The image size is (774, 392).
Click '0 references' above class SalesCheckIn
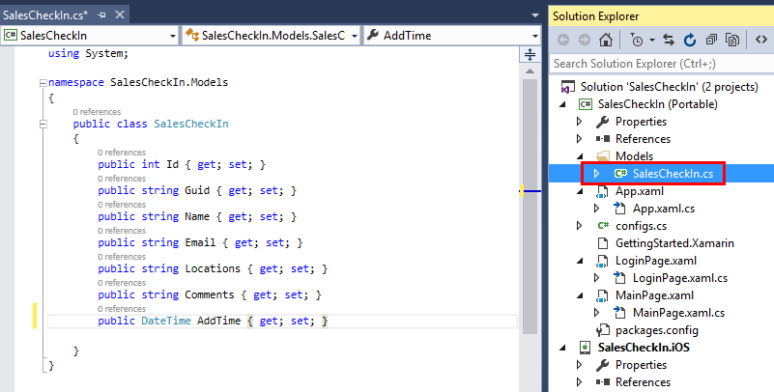click(97, 112)
